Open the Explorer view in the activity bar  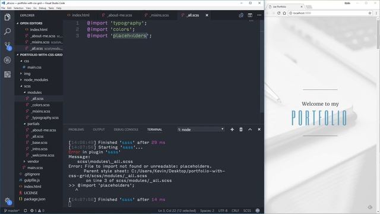tap(7, 17)
